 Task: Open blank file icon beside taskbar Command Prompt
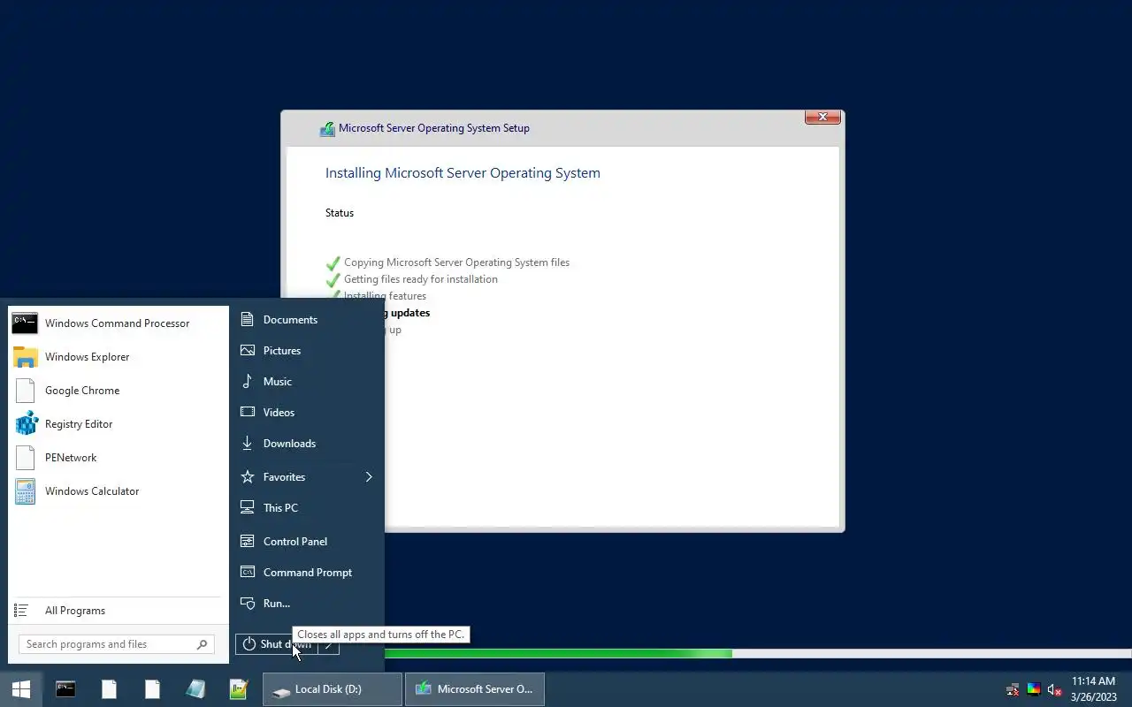[109, 689]
